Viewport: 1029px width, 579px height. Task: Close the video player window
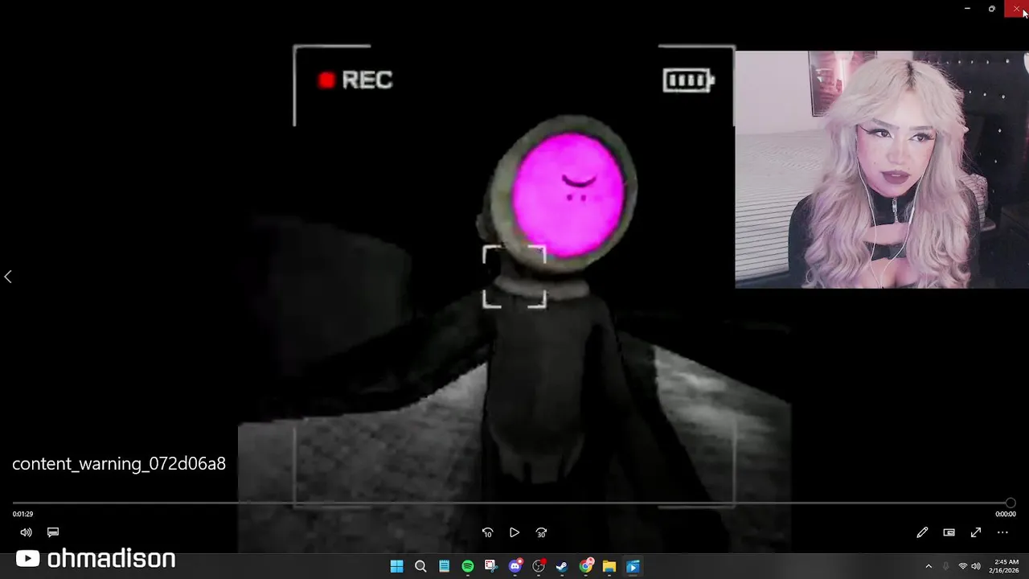[x=1017, y=9]
